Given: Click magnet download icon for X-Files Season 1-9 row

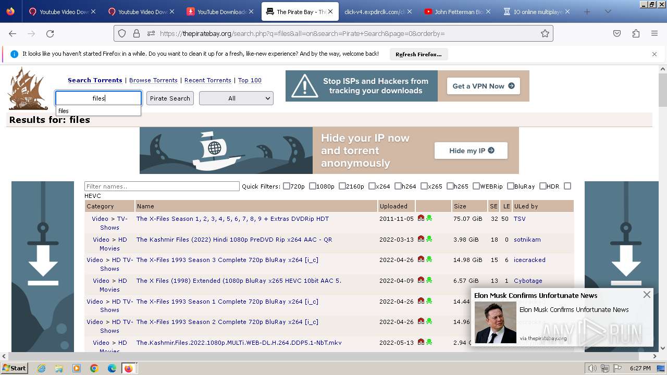Looking at the screenshot, I should pos(421,218).
